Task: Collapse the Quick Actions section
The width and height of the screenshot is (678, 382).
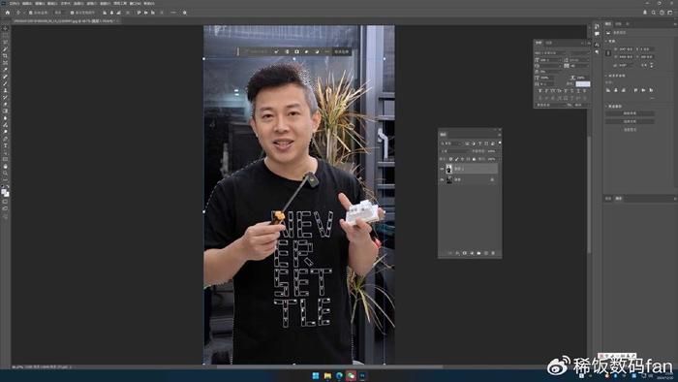Action: pyautogui.click(x=606, y=106)
